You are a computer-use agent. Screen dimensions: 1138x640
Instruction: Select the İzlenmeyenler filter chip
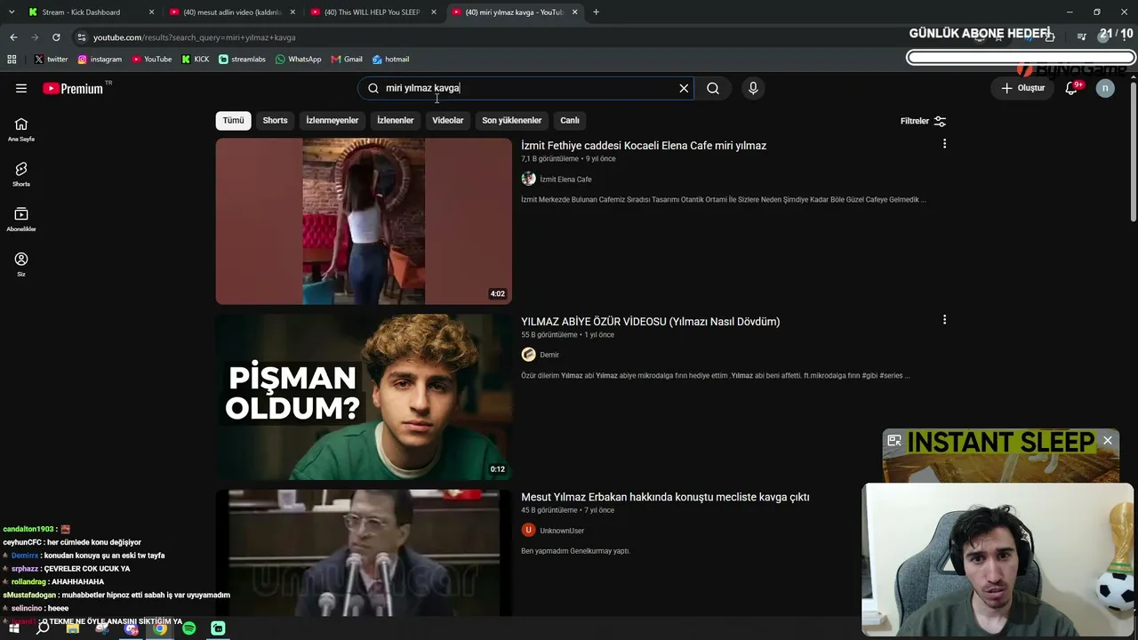click(333, 120)
